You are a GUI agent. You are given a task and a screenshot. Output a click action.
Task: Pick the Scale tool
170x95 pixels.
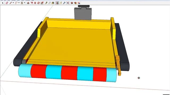[42, 3]
